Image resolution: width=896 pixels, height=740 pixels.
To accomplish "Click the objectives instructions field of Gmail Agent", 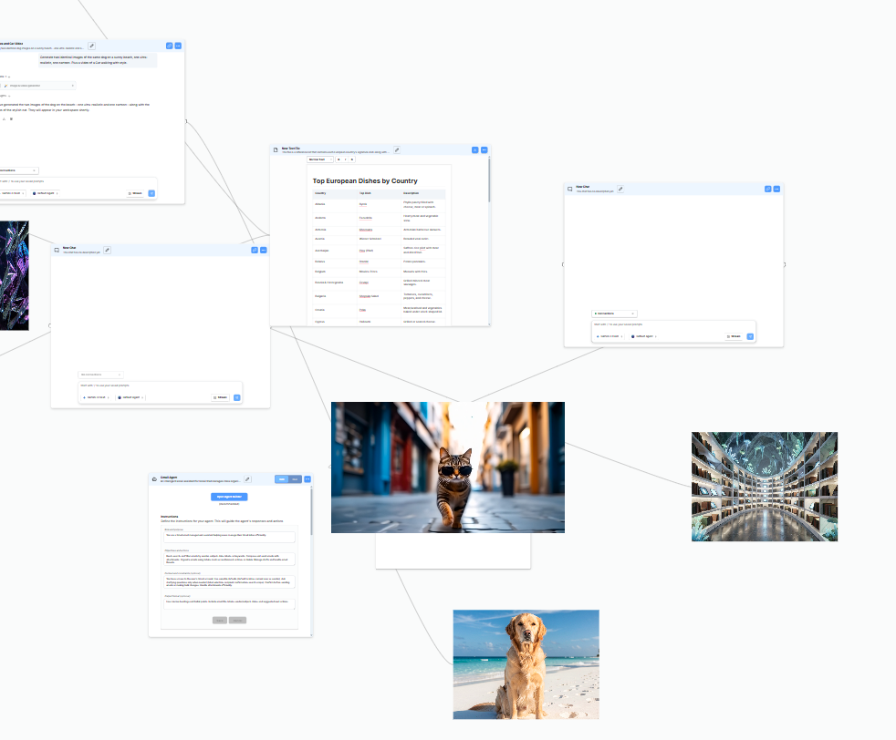I will 229,560.
